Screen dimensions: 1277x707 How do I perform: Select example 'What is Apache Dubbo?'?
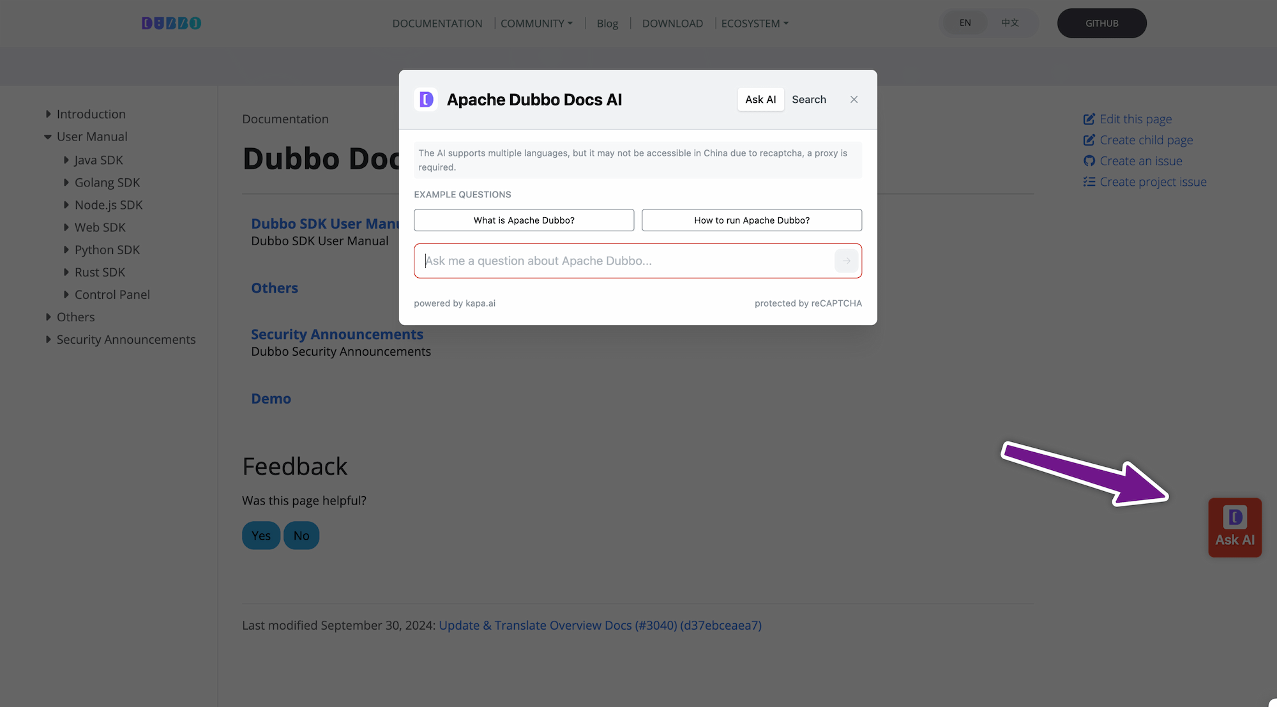click(x=524, y=220)
